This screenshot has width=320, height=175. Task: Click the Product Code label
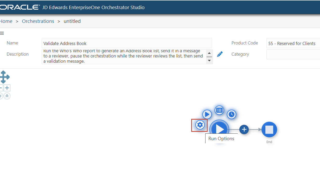245,43
